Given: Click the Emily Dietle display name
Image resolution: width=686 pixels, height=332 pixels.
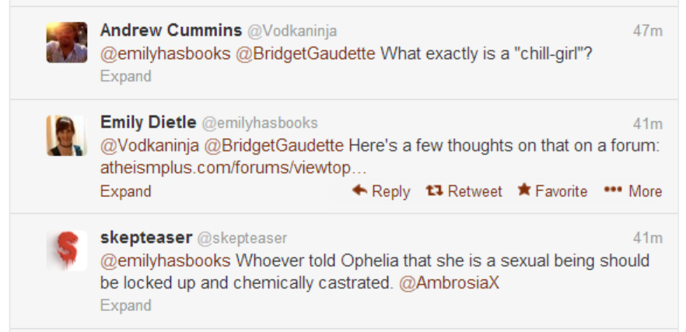Looking at the screenshot, I should point(149,123).
